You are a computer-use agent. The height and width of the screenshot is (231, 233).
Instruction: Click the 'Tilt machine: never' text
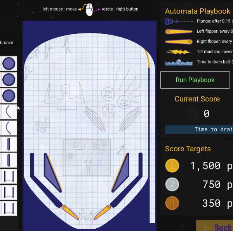(215, 52)
